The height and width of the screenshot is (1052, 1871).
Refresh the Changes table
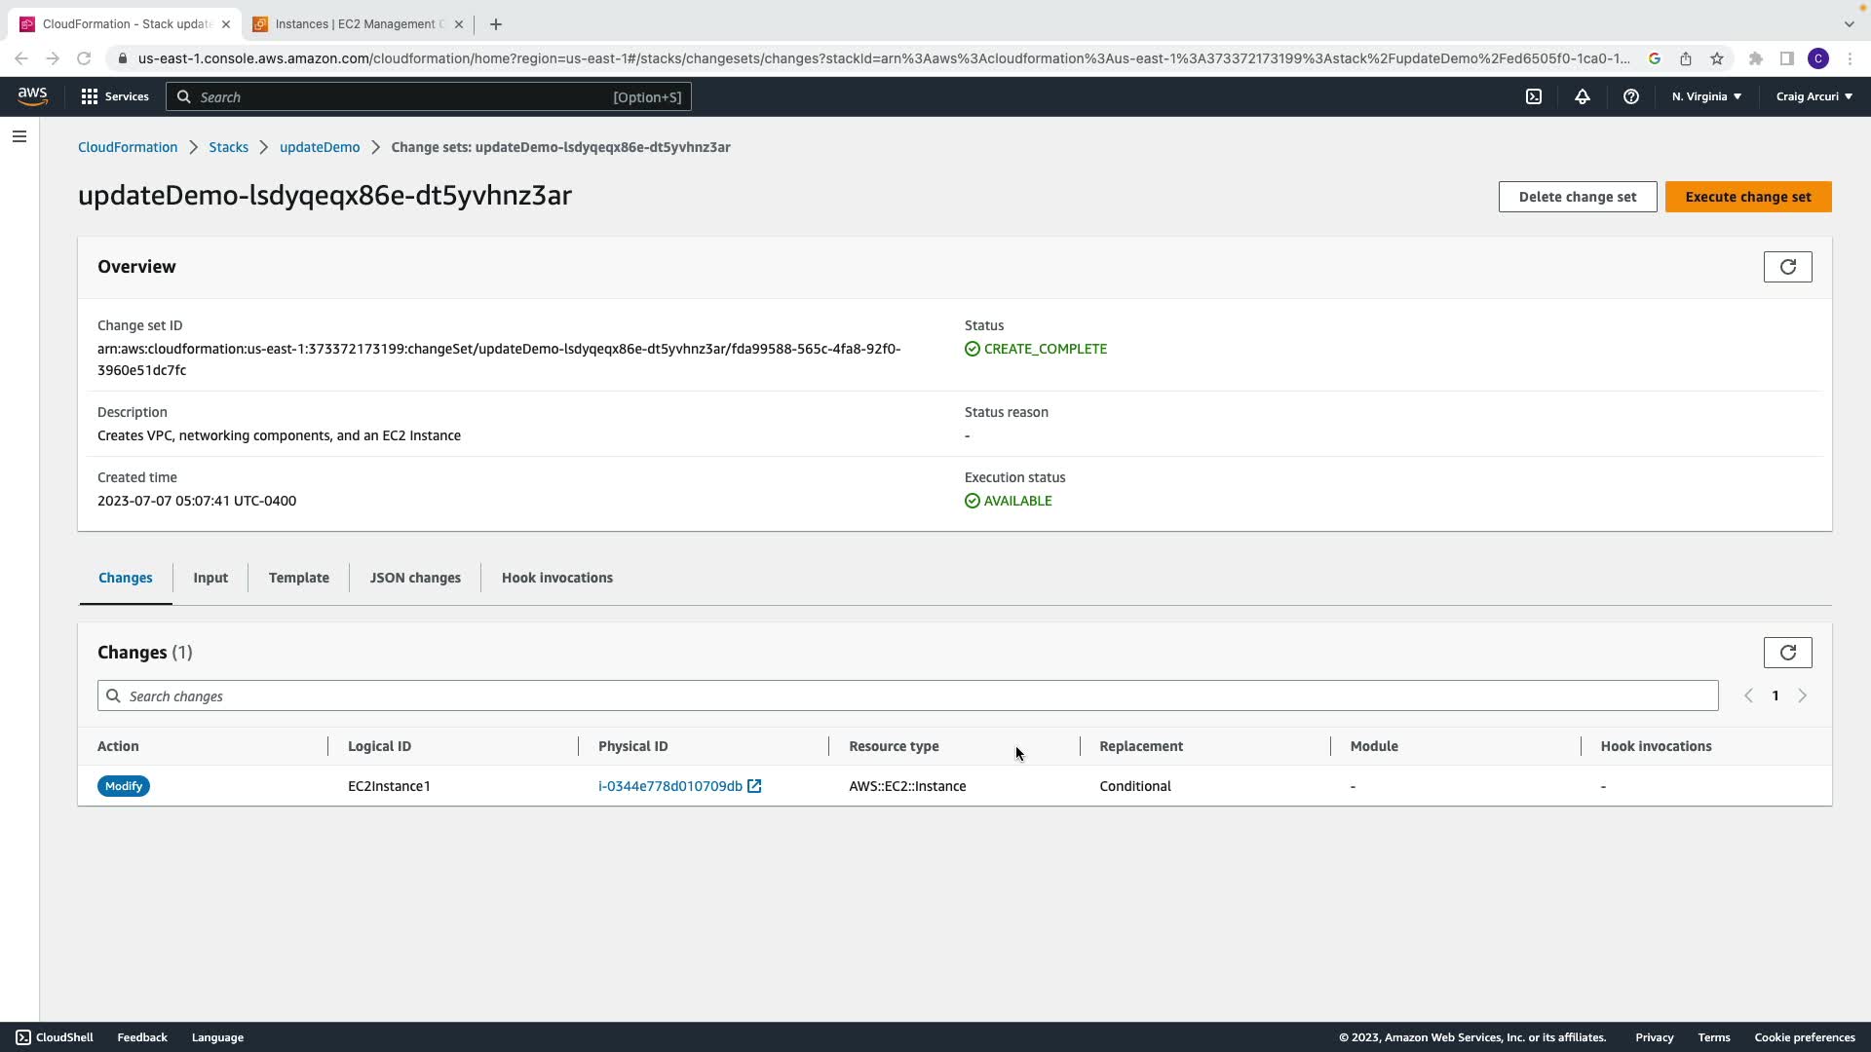pos(1787,653)
